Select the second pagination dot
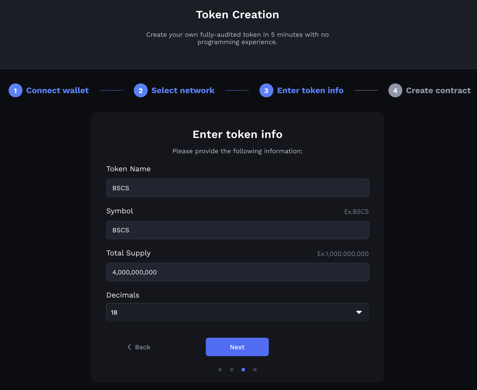The image size is (477, 390). click(x=232, y=370)
